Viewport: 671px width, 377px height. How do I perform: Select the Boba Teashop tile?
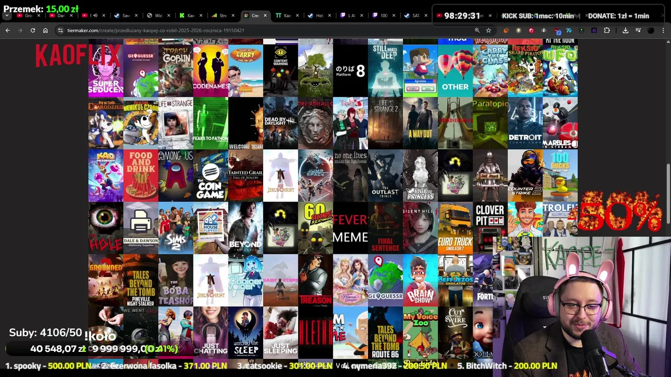[176, 280]
